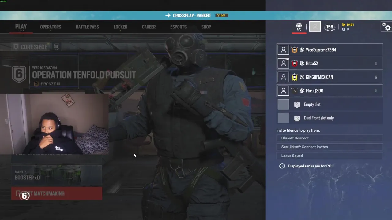Select the Dual Front slot only placeholder
Image resolution: width=392 pixels, height=220 pixels.
tap(330, 118)
